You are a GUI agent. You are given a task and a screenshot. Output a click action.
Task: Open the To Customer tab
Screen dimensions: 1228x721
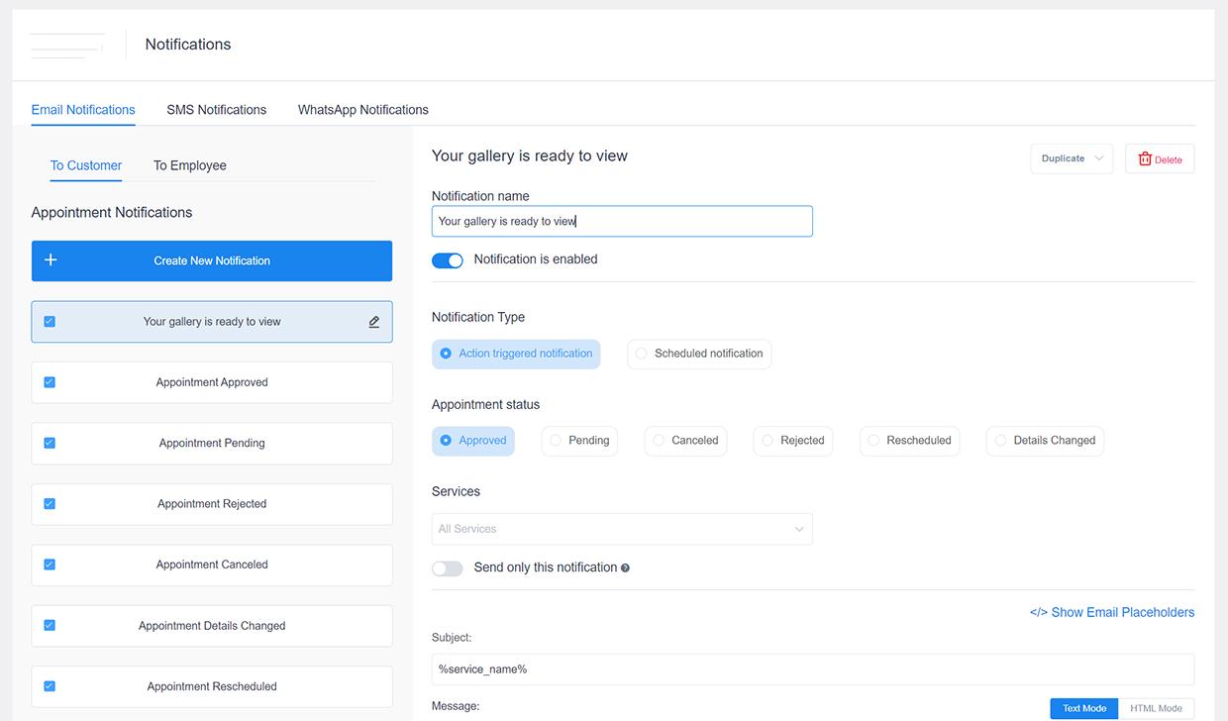click(x=86, y=165)
